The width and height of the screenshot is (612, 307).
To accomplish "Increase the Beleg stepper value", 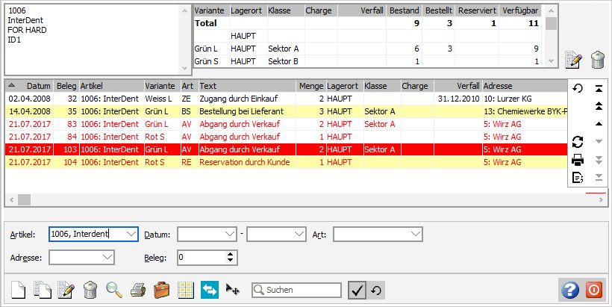I will 231,253.
